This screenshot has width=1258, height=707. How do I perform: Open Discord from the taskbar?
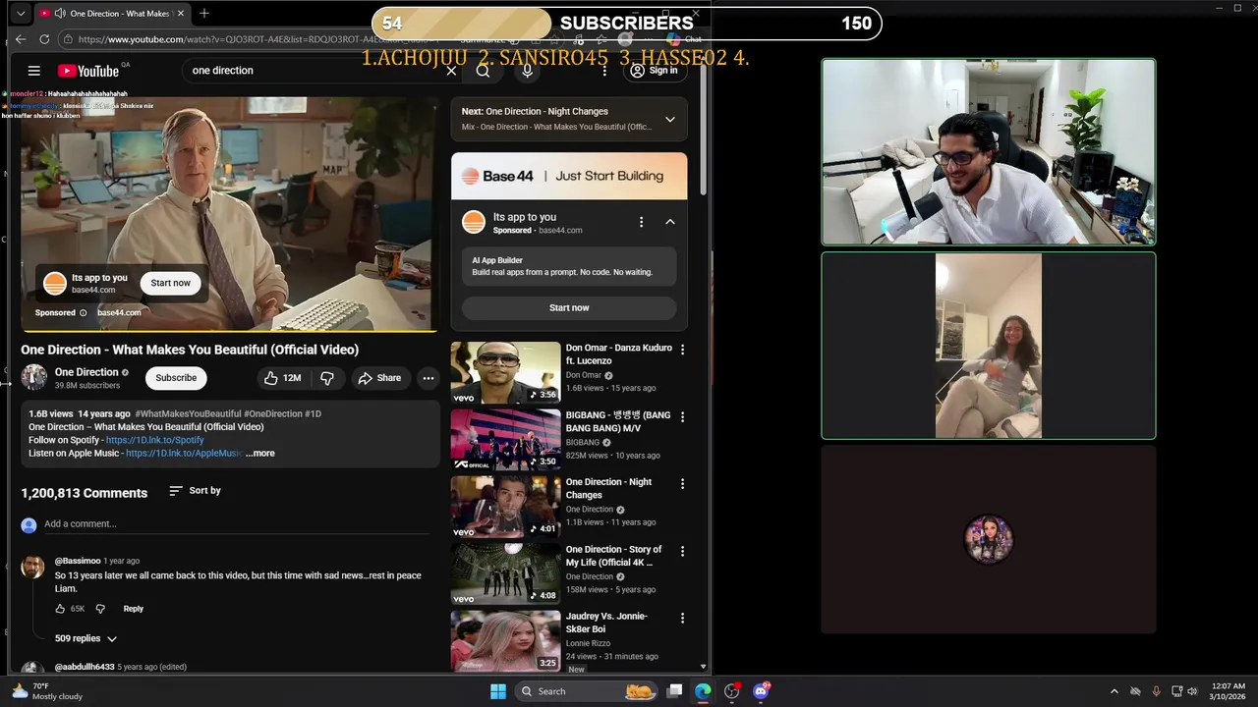coord(761,691)
